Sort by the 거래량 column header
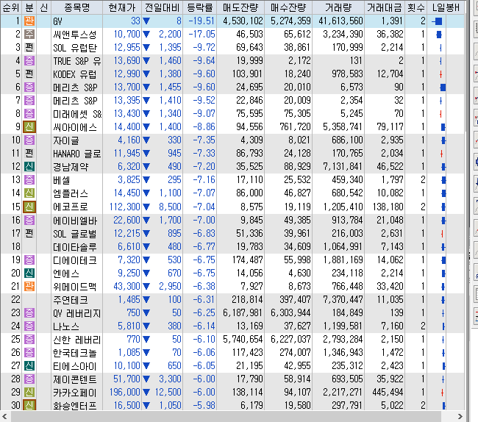 tap(338, 7)
